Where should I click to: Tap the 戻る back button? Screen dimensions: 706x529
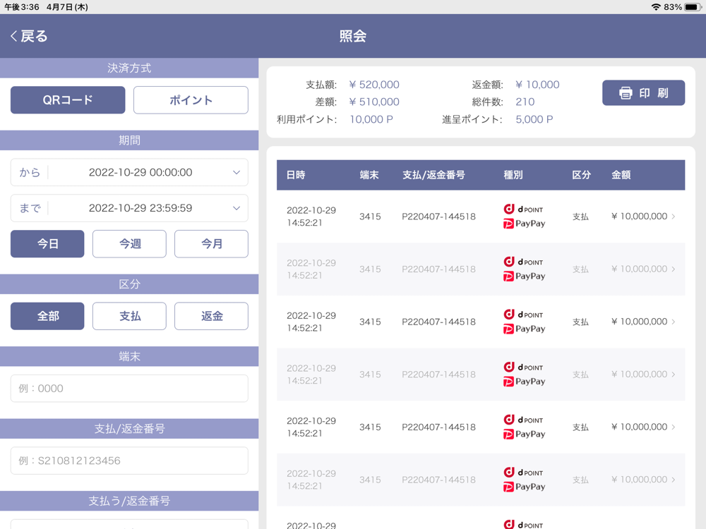(x=29, y=36)
